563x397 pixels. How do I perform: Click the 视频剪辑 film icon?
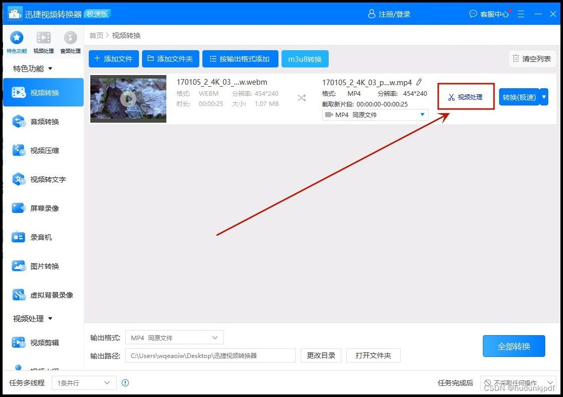19,342
